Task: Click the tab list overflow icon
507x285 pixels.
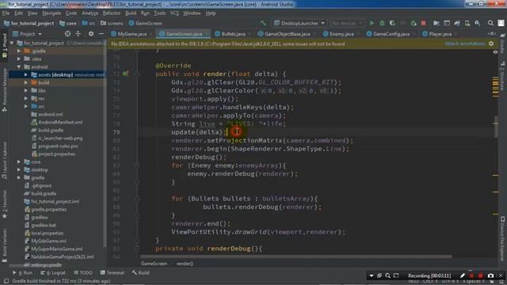Action: click(x=491, y=33)
